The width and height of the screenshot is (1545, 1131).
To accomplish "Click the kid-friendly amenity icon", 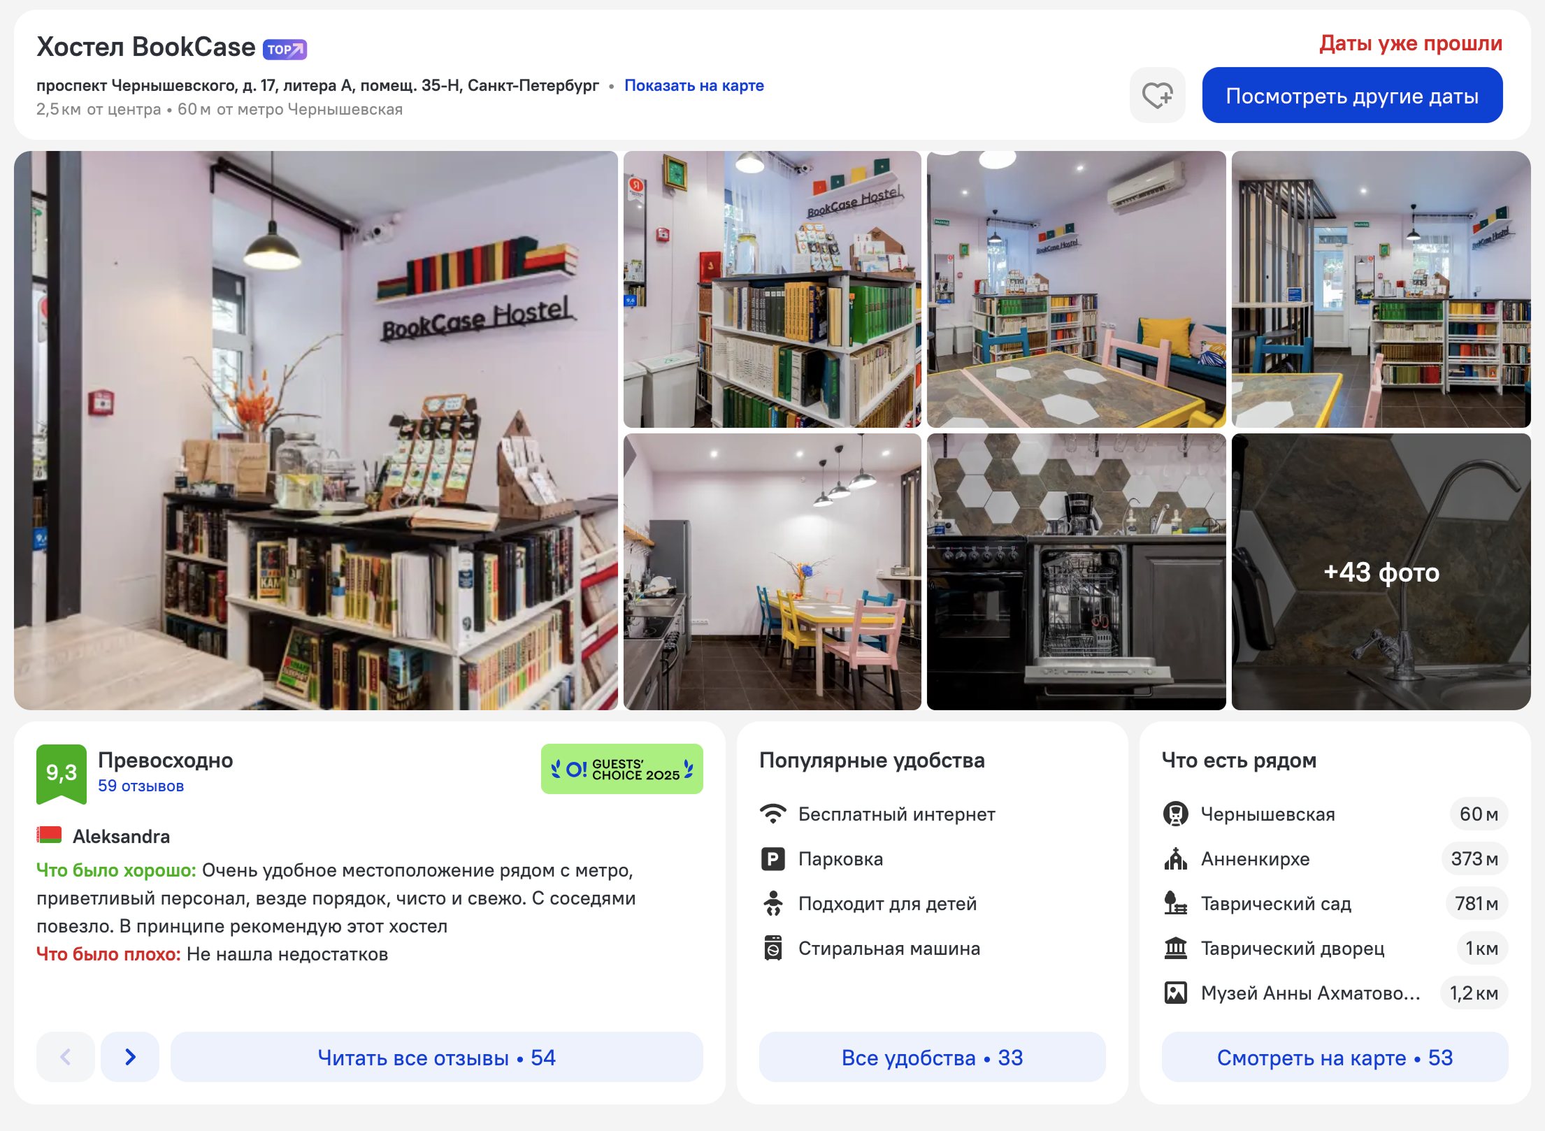I will 772,903.
